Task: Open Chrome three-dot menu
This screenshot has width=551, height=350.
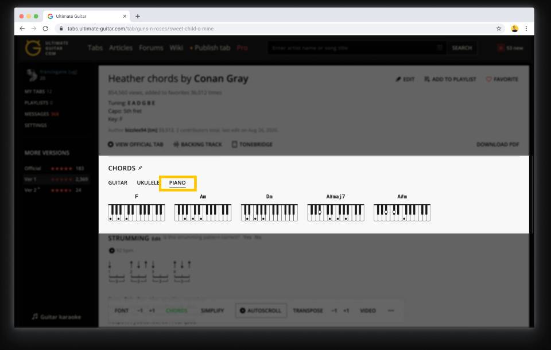Action: [x=526, y=29]
